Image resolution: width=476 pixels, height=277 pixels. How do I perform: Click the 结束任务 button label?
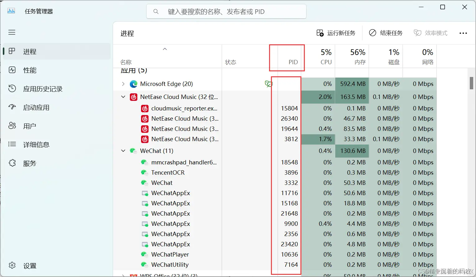(x=391, y=33)
